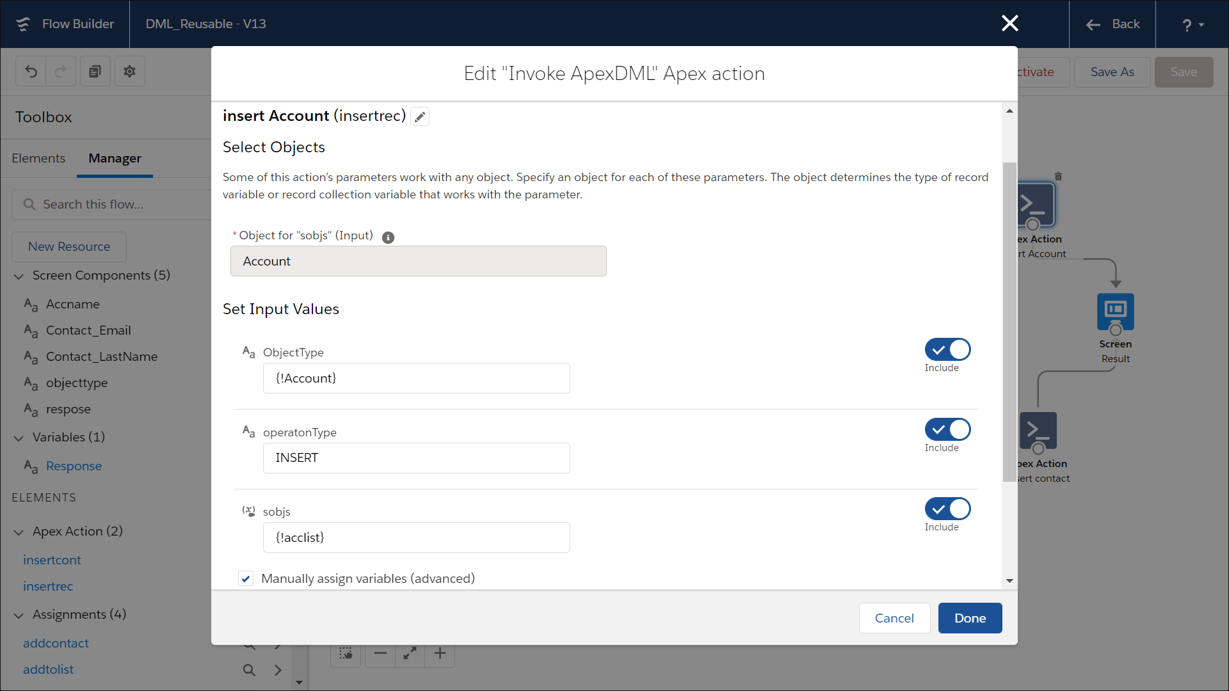The image size is (1229, 691).
Task: Disable the Include toggle for ObjectType
Action: pyautogui.click(x=947, y=349)
